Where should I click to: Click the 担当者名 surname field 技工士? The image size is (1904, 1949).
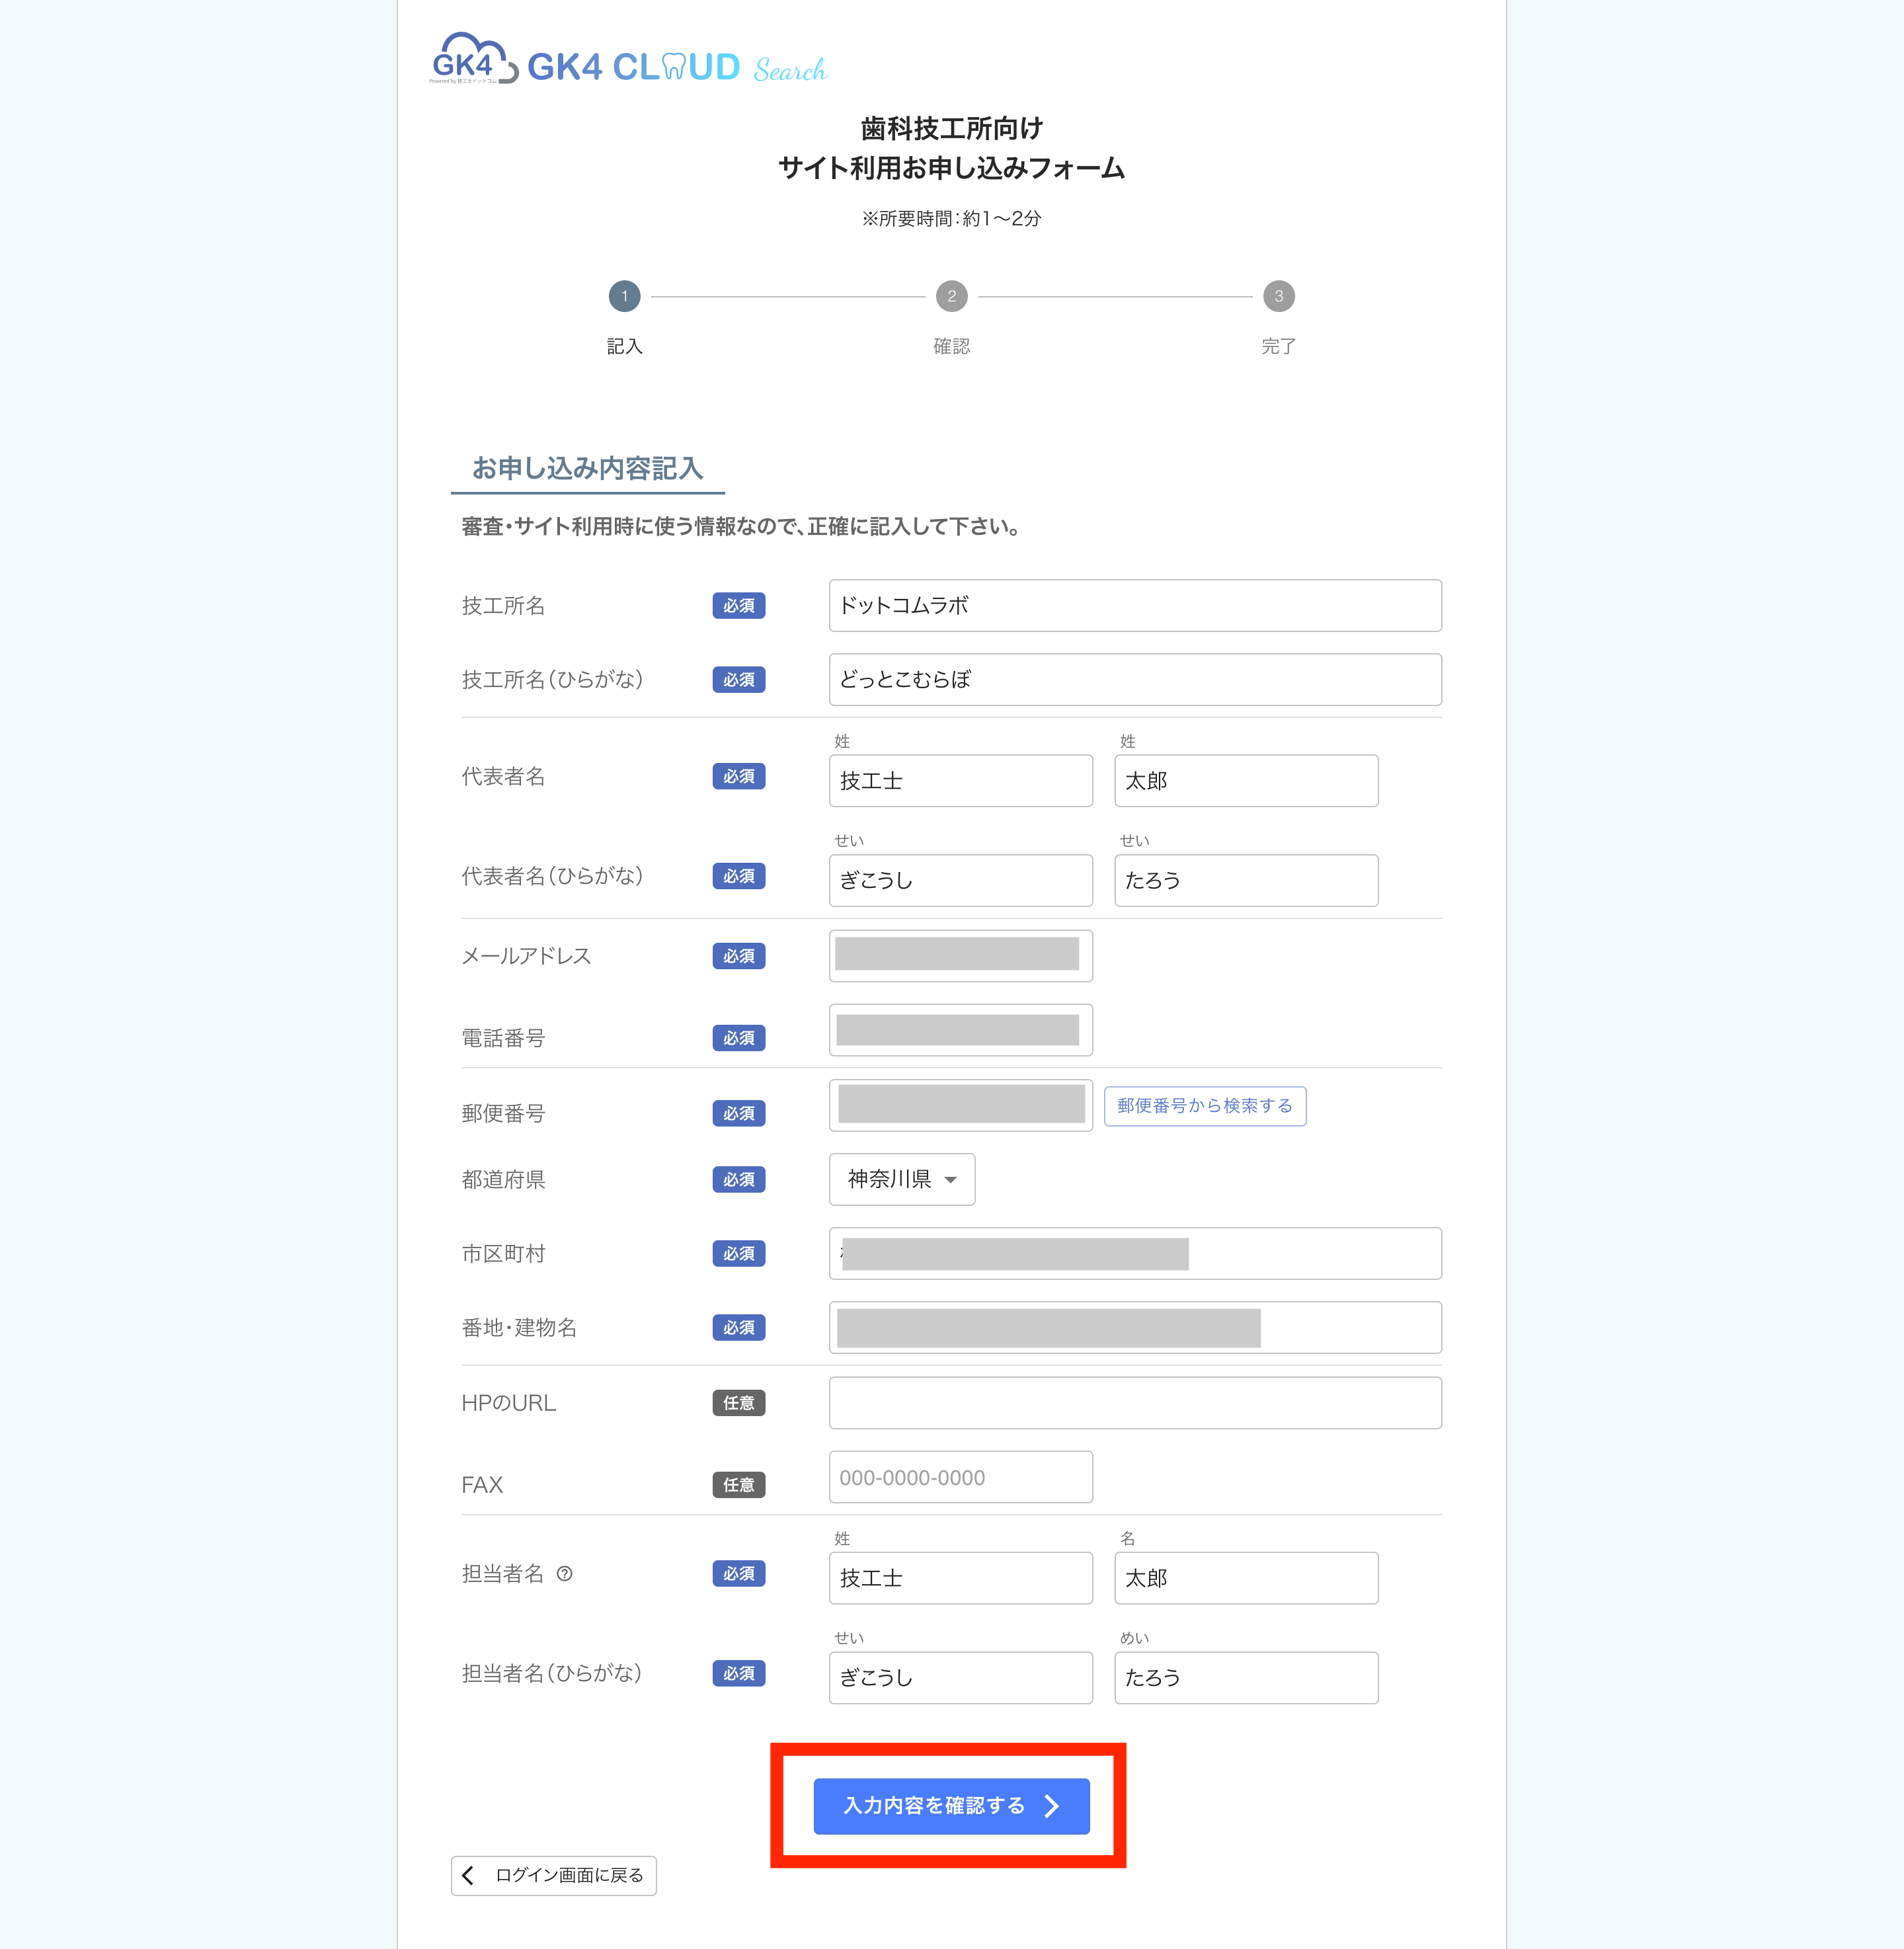tap(960, 1577)
